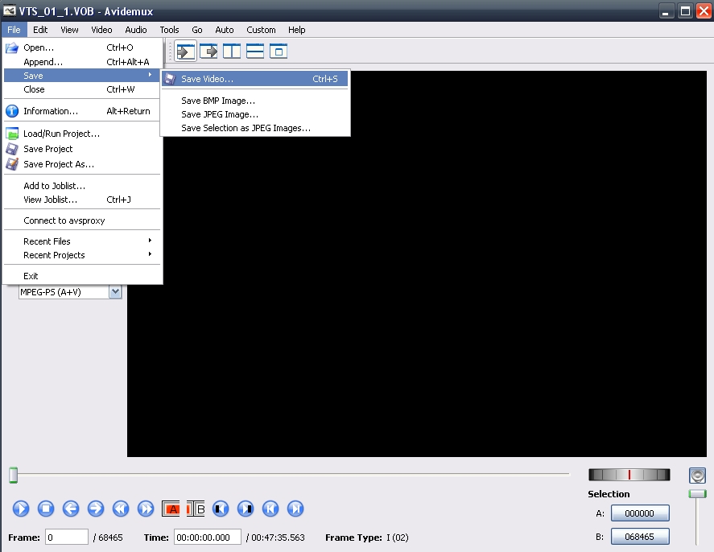Select the Side-by-side preview toolbar icon
Viewport: 714px width, 552px height.
[232, 51]
